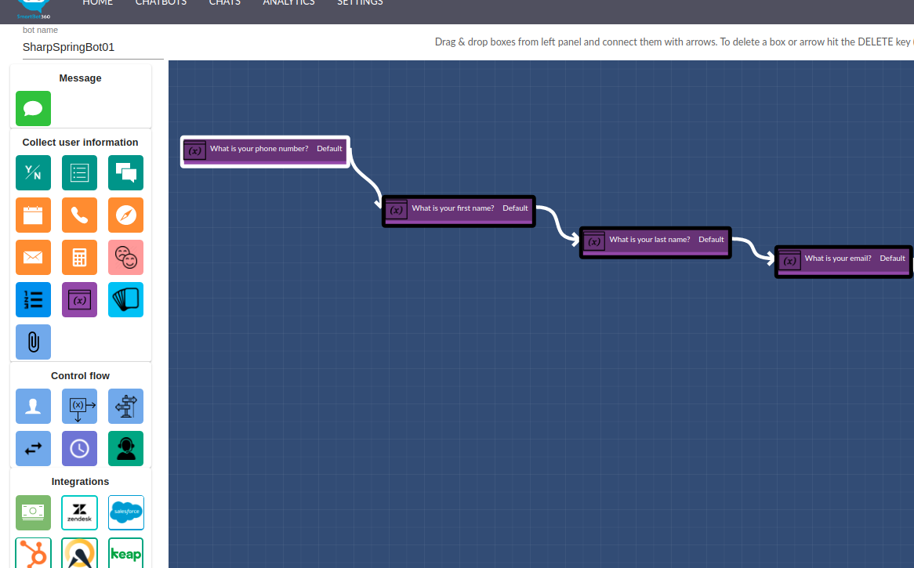Viewport: 914px width, 568px height.
Task: Select the swap arrows control flow block
Action: pos(33,449)
